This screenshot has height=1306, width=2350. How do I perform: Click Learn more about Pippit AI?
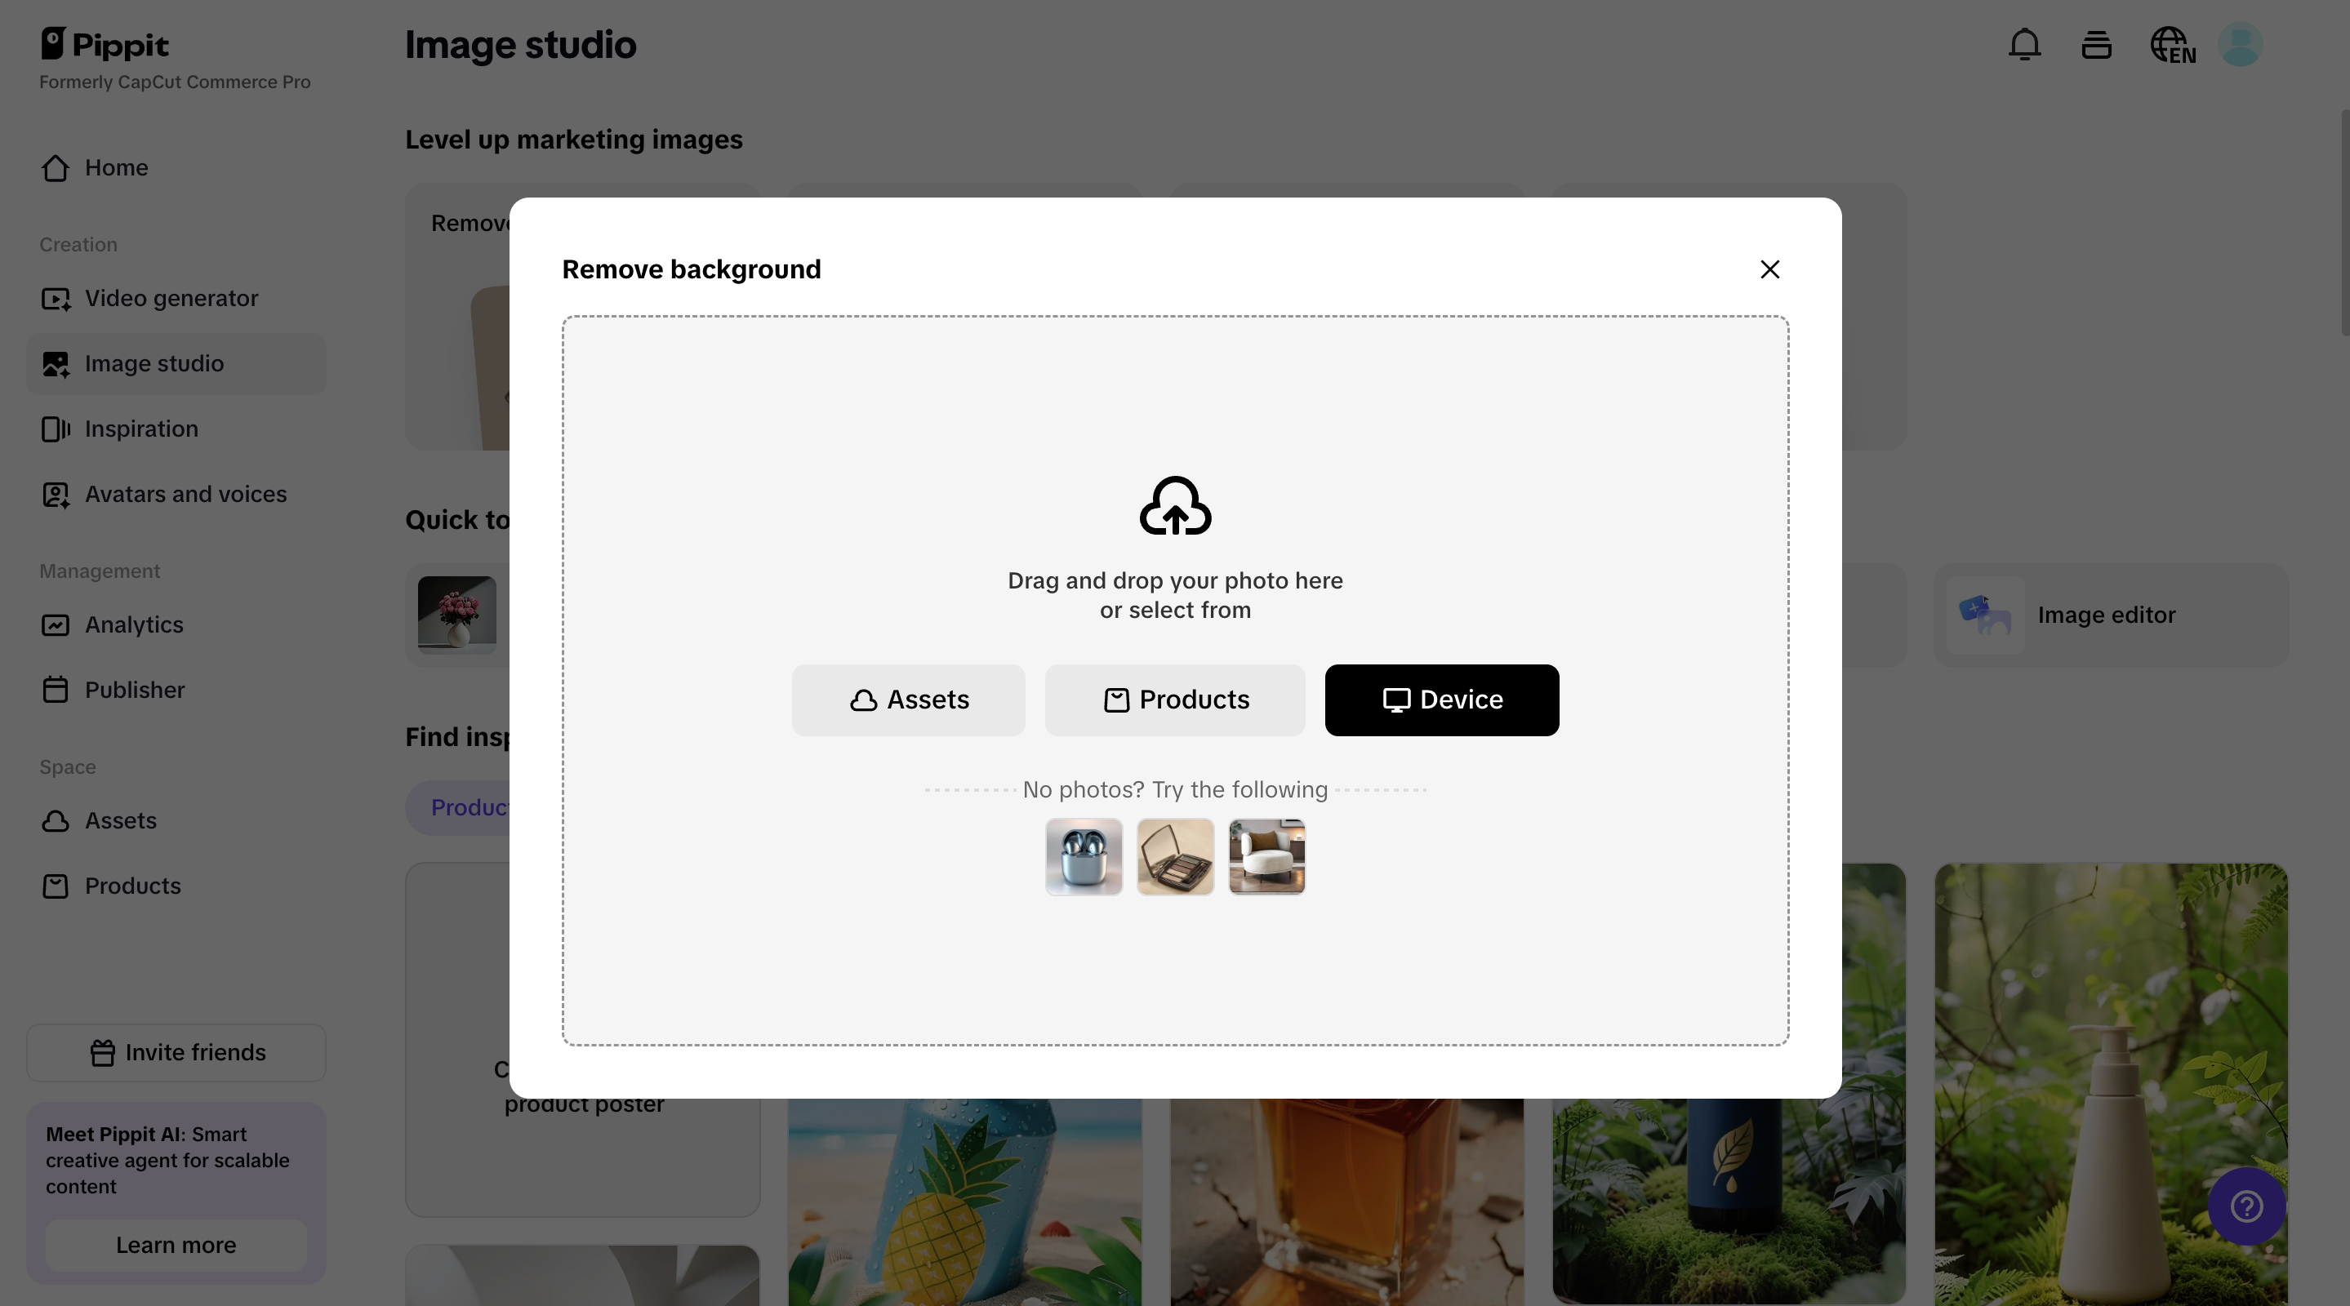click(176, 1245)
